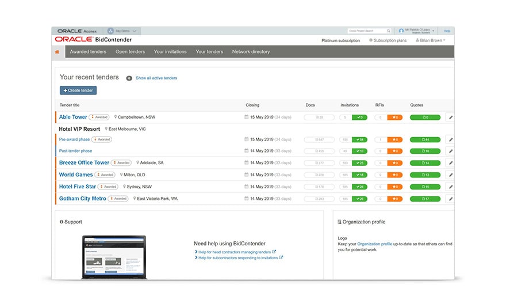Image resolution: width=506 pixels, height=307 pixels.
Task: Click Hotel Five Star green invitations badge
Action: (x=359, y=187)
